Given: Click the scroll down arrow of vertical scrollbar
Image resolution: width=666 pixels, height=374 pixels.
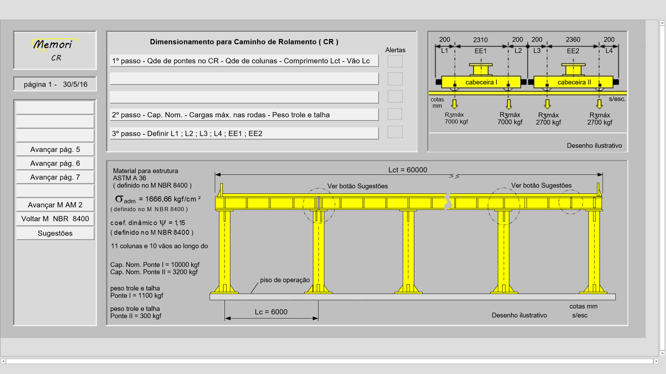Looking at the screenshot, I should point(662,353).
